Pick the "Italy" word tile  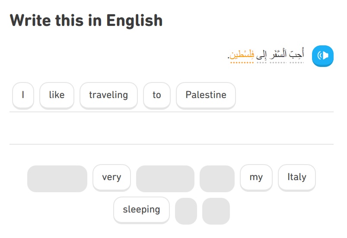[x=297, y=178]
